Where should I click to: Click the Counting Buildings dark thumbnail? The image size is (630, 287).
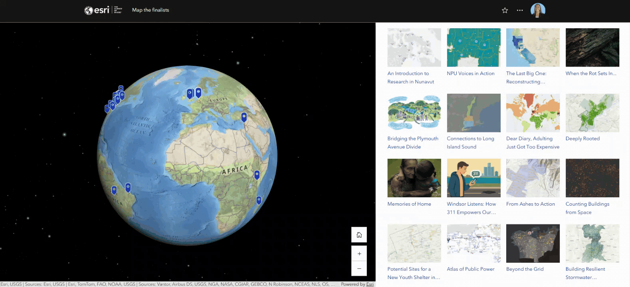592,178
